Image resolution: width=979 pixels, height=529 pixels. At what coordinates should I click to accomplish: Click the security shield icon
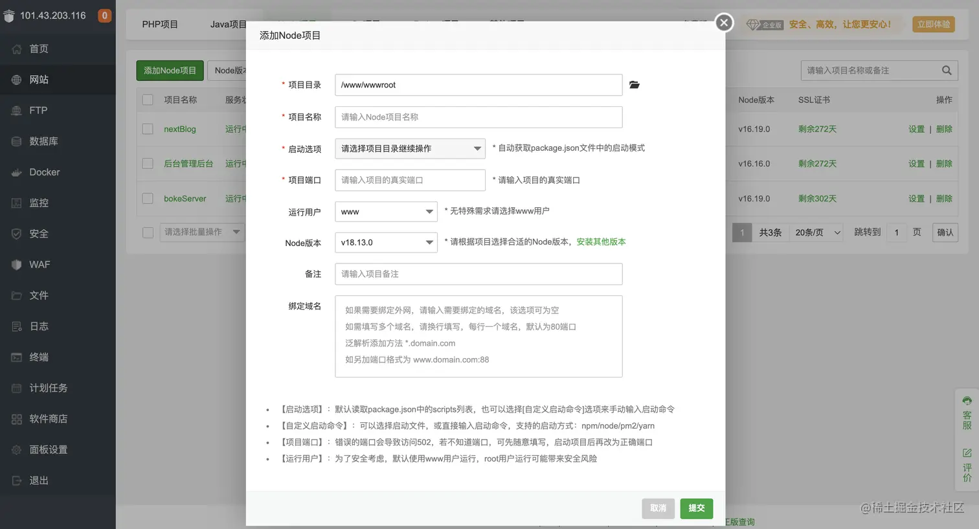pyautogui.click(x=17, y=234)
